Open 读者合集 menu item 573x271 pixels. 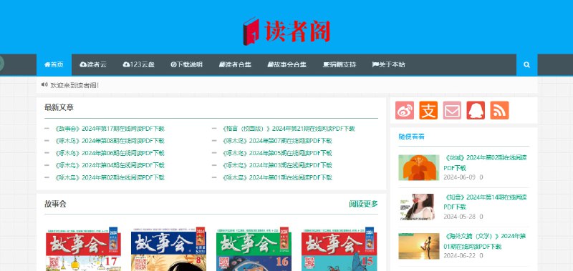point(235,65)
